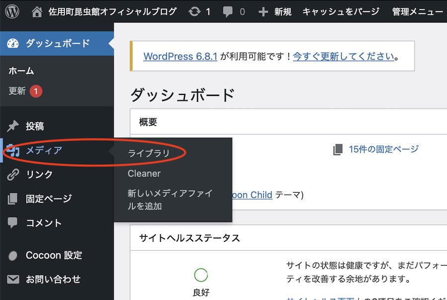
Task: Click the 15件の固定ページ link
Action: pyautogui.click(x=384, y=149)
